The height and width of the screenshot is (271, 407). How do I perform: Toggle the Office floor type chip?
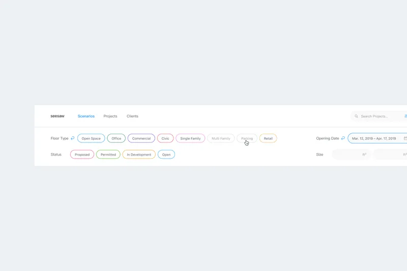click(x=117, y=138)
